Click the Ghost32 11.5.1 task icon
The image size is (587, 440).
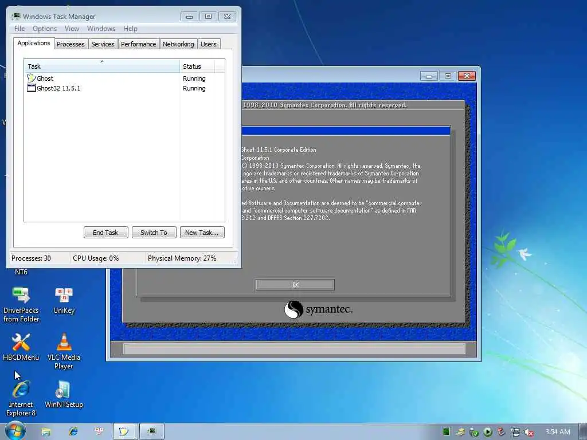[32, 88]
